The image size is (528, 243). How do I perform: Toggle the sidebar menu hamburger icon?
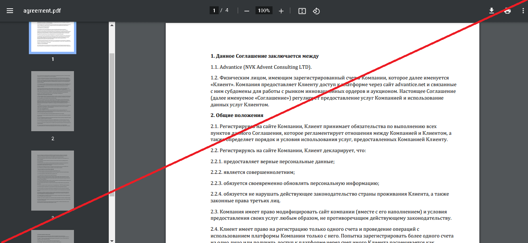(x=10, y=11)
